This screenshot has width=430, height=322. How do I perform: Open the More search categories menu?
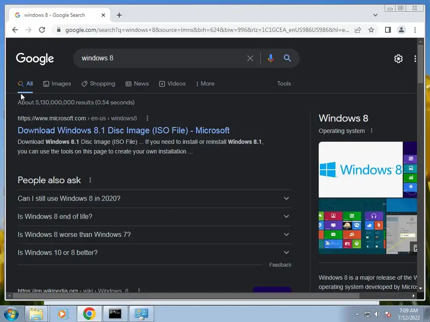(x=205, y=84)
